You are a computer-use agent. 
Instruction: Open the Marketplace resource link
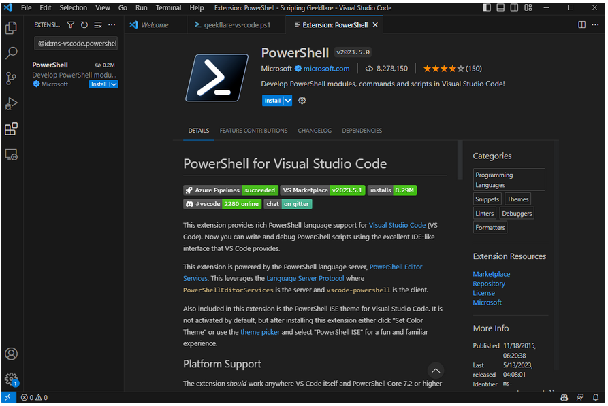click(492, 274)
